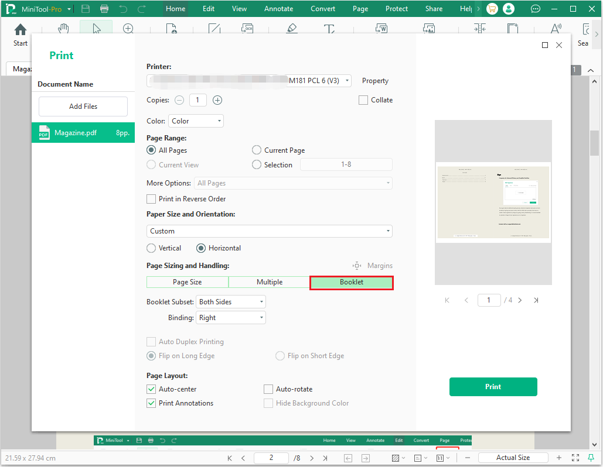Select the All Pages radio button

click(x=152, y=150)
